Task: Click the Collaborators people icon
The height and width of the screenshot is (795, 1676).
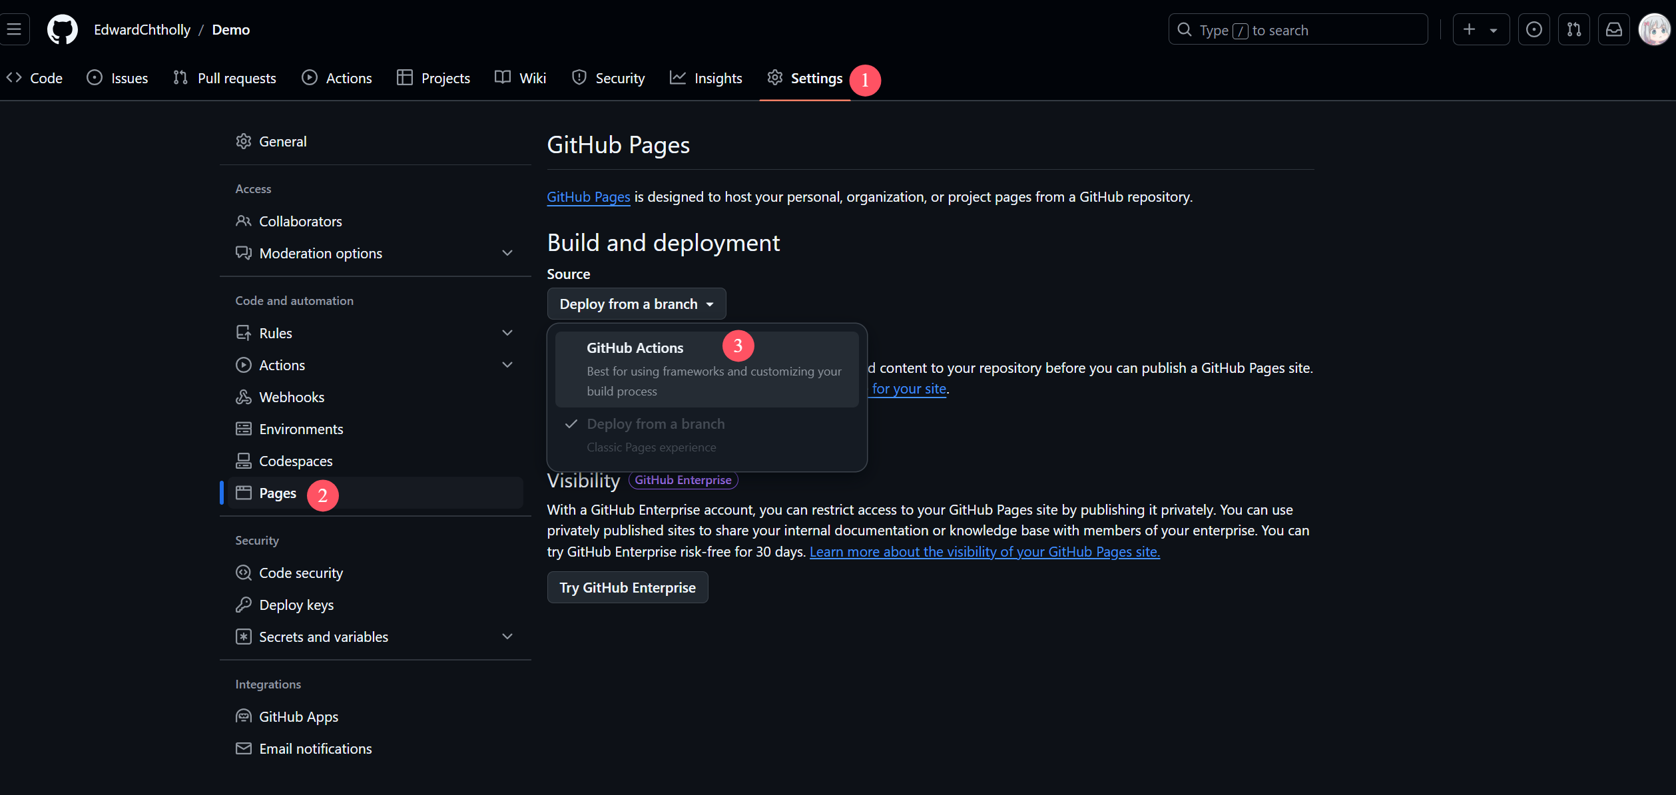Action: click(x=244, y=221)
